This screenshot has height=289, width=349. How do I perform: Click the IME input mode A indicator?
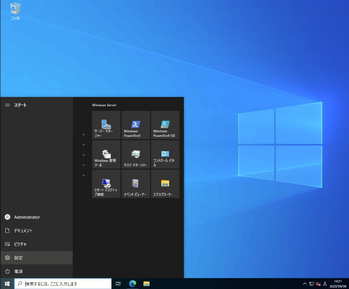(x=325, y=284)
